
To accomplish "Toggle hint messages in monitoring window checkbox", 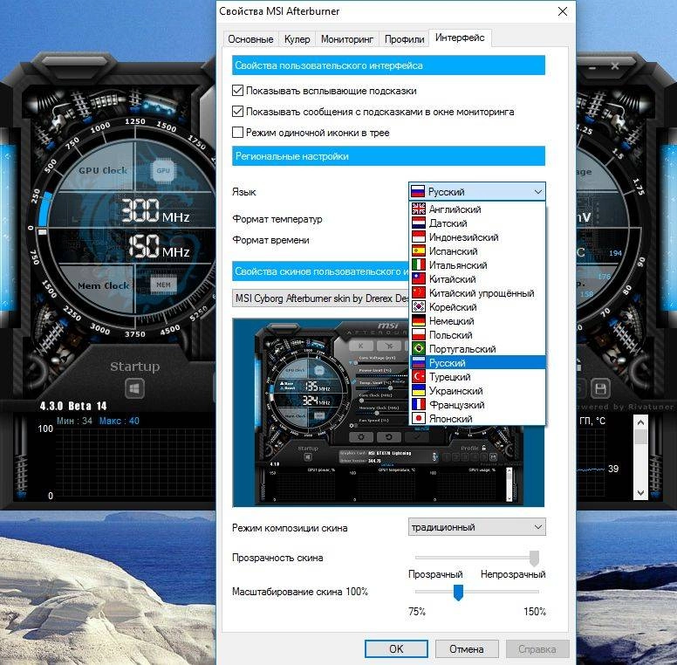I will 237,112.
